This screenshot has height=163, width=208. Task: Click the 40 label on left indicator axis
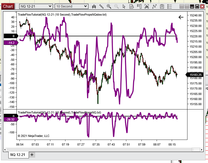point(13,17)
